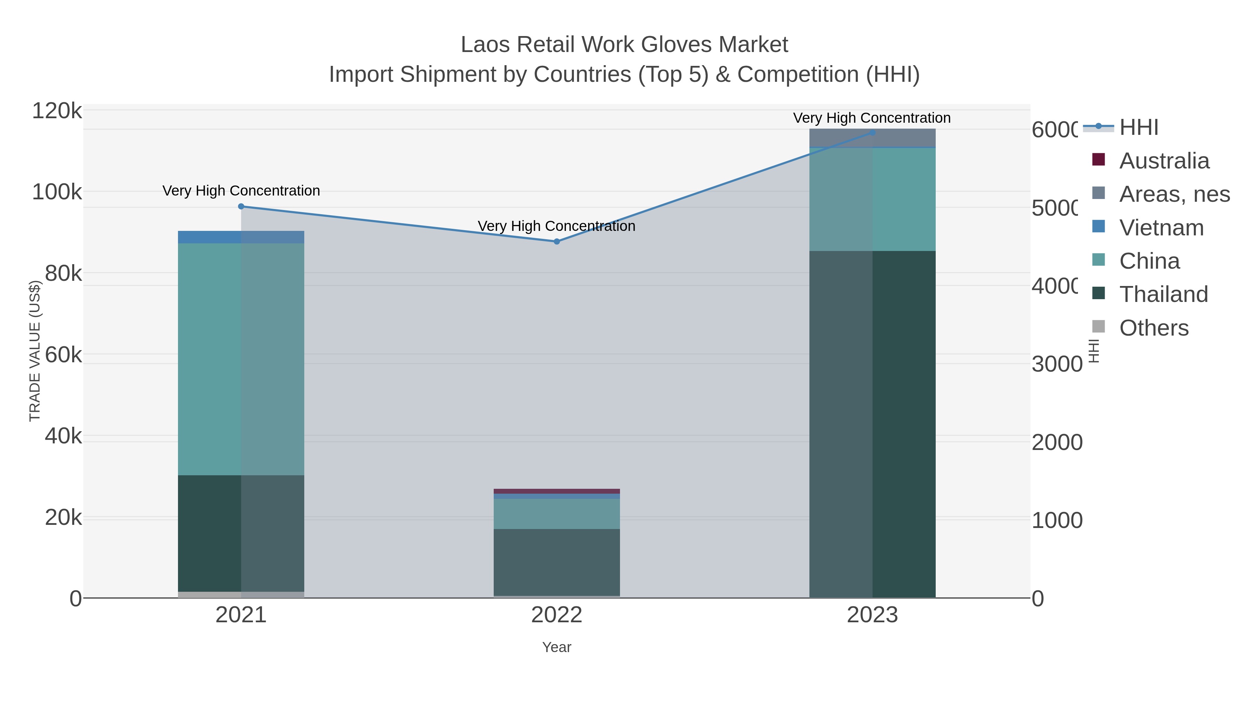
Task: Click the Very High Concentration label above 2022
Action: coord(556,226)
